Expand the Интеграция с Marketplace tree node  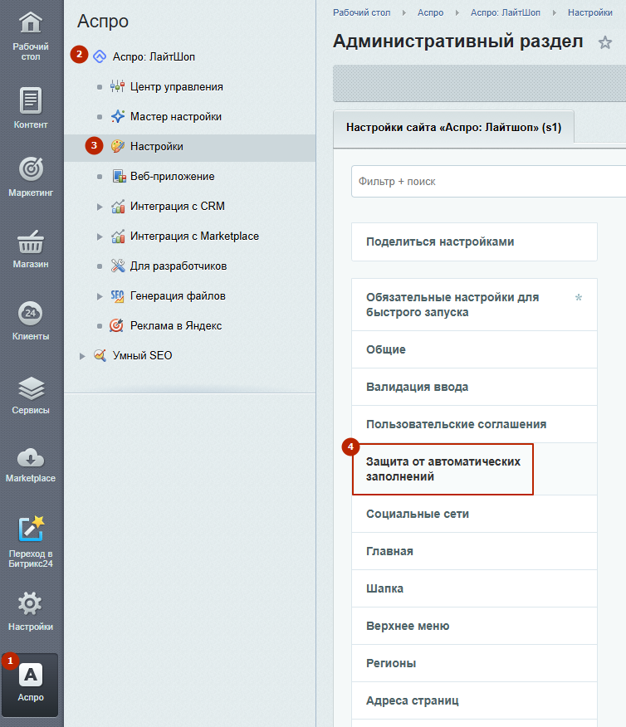100,237
